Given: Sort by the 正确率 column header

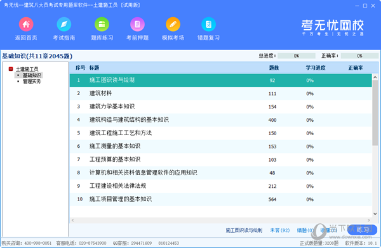Looking at the screenshot, I should (356, 68).
